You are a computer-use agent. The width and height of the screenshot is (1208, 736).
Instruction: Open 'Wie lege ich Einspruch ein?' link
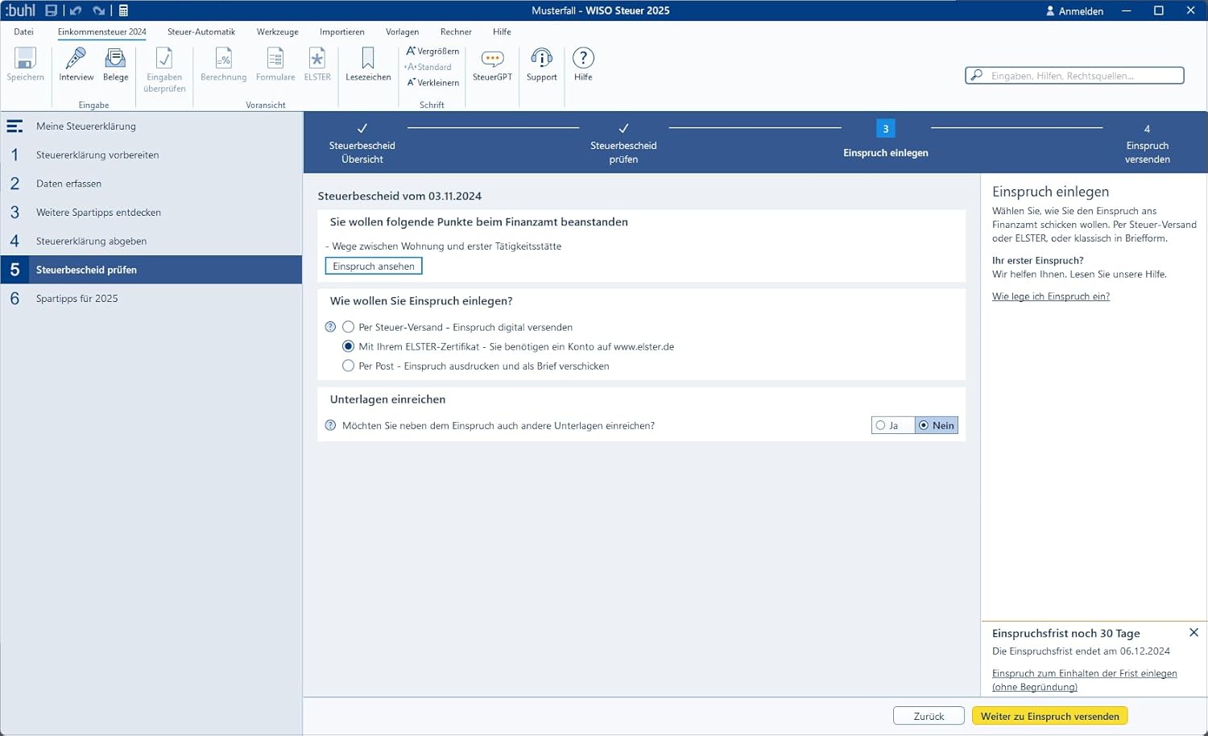click(x=1051, y=296)
